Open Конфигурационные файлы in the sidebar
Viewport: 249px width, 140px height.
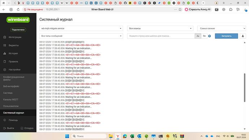[14, 78]
